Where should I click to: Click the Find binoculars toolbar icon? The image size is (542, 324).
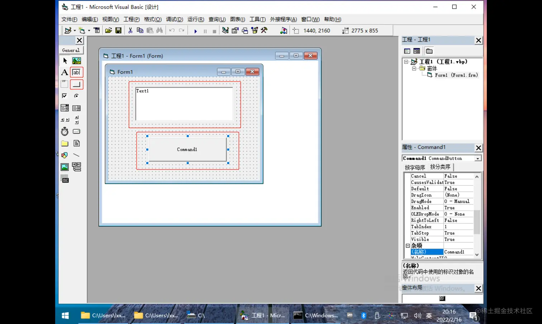160,30
